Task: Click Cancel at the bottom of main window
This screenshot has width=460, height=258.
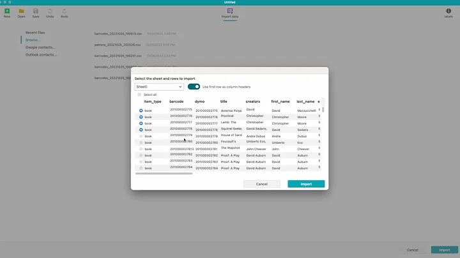Action: click(412, 250)
